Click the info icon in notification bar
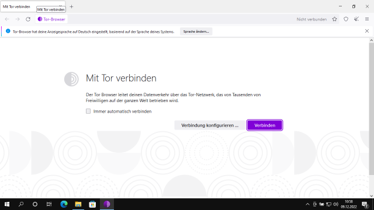 point(8,31)
